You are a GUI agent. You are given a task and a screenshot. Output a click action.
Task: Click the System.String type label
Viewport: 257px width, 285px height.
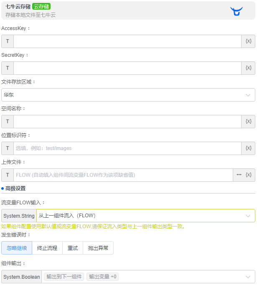click(19, 216)
